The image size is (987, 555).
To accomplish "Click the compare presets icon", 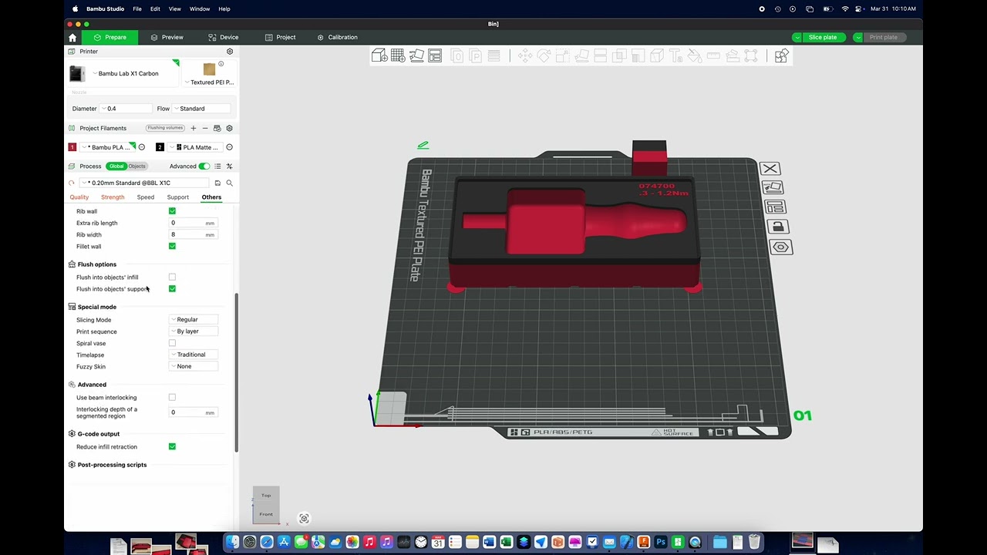I will [x=229, y=166].
